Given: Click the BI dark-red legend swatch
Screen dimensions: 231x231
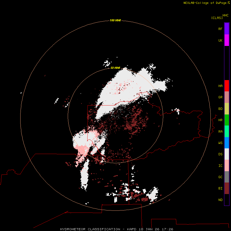Looking at the screenshot, I should (227, 188).
